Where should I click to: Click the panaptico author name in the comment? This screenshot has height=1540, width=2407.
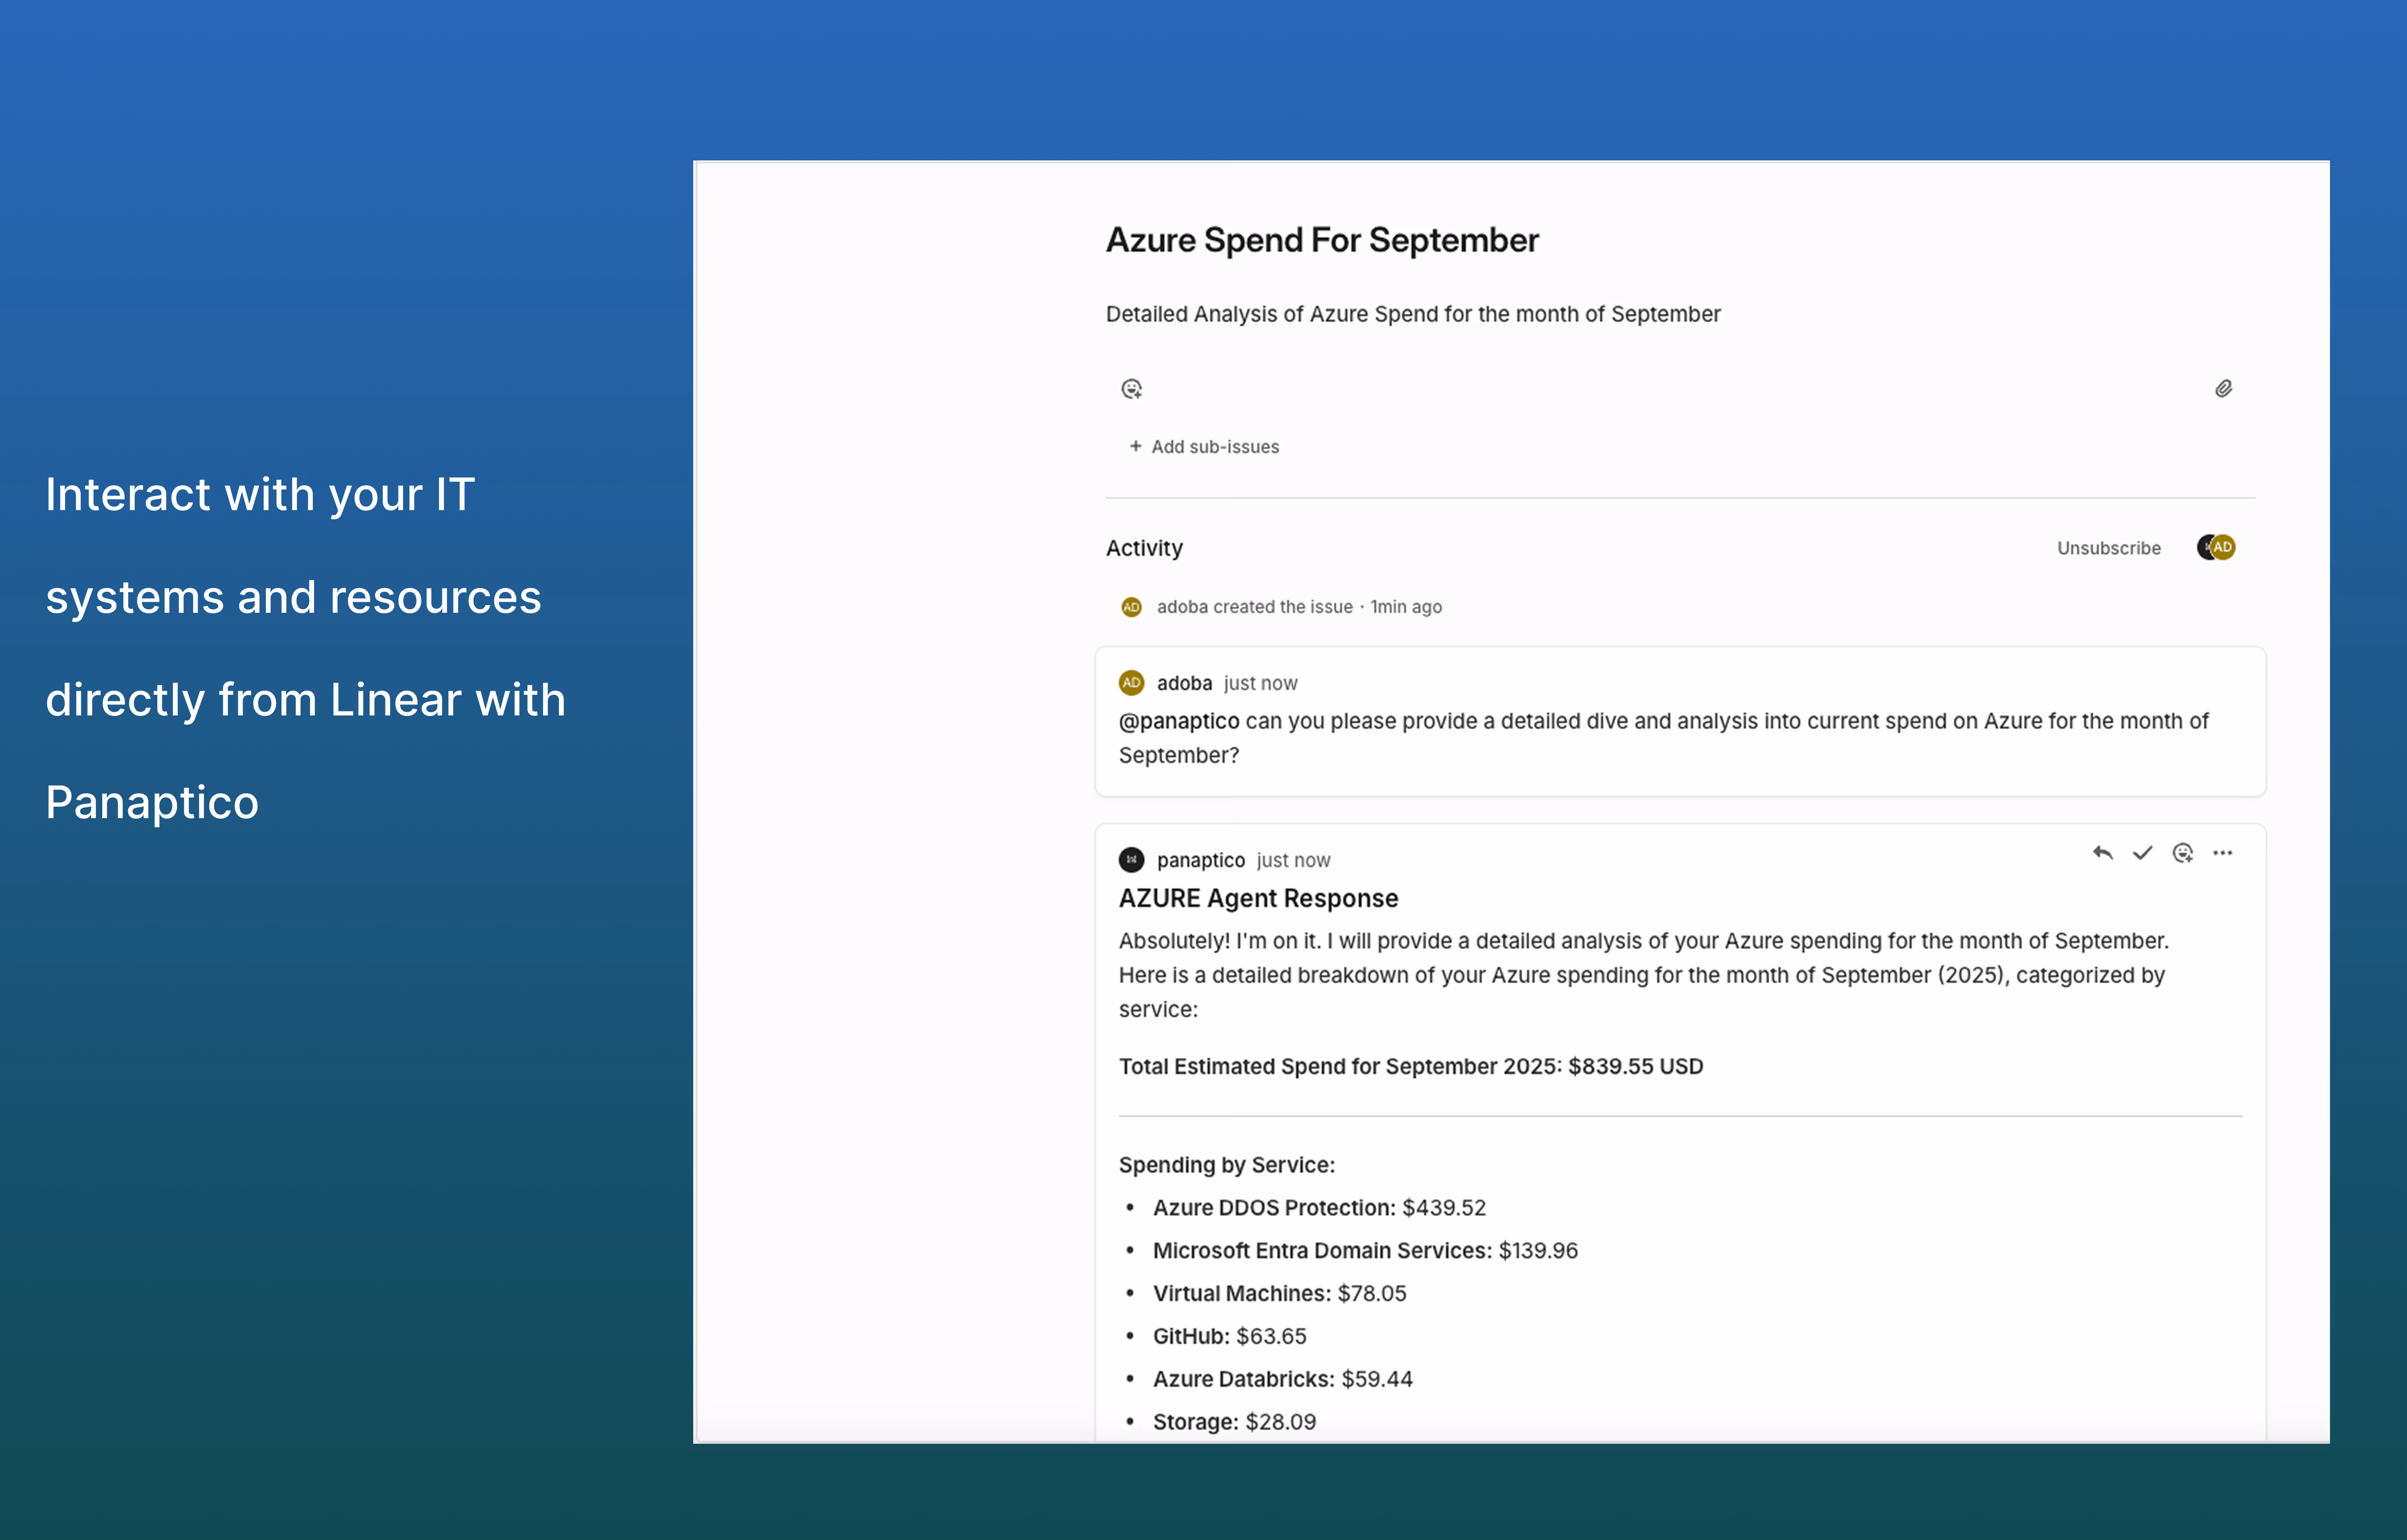pyautogui.click(x=1200, y=860)
